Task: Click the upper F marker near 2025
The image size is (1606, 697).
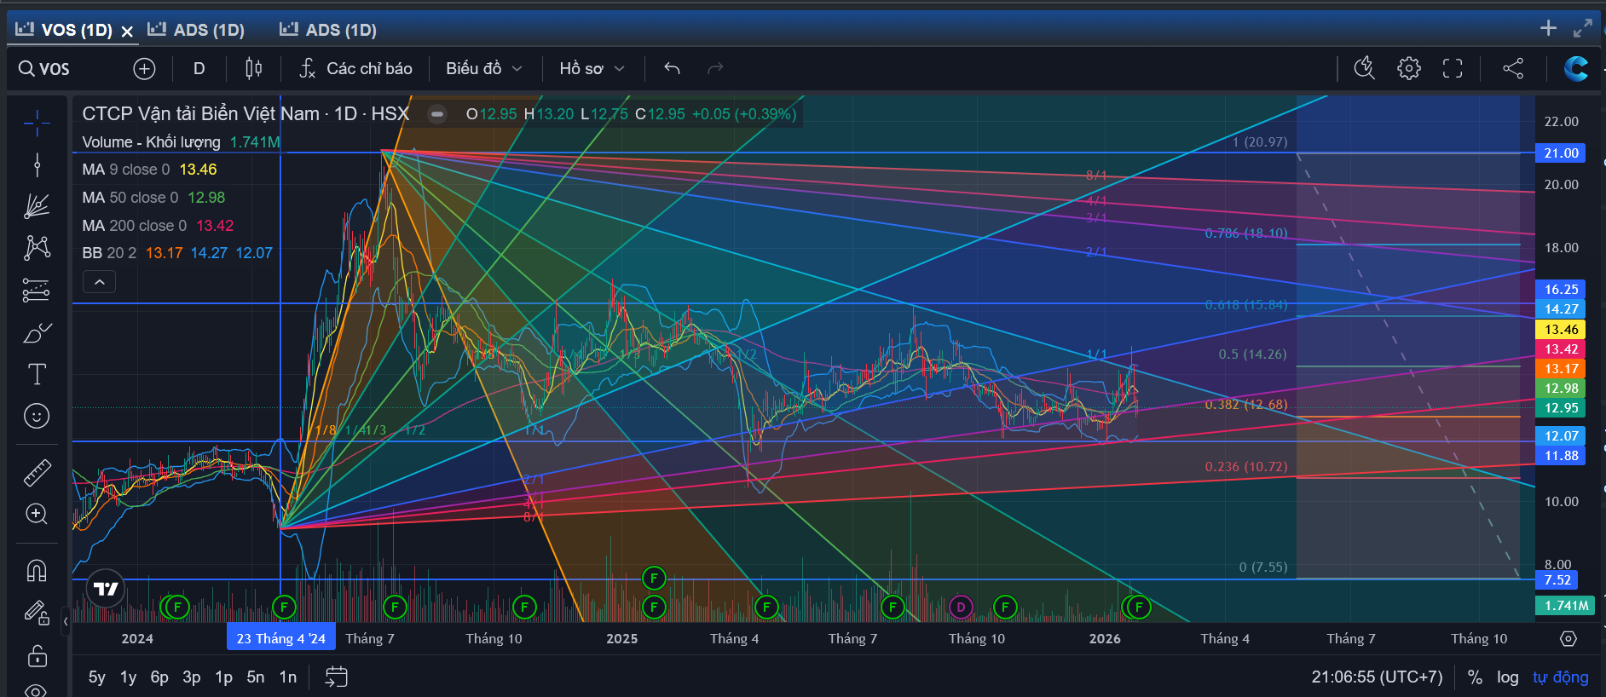Action: (654, 579)
